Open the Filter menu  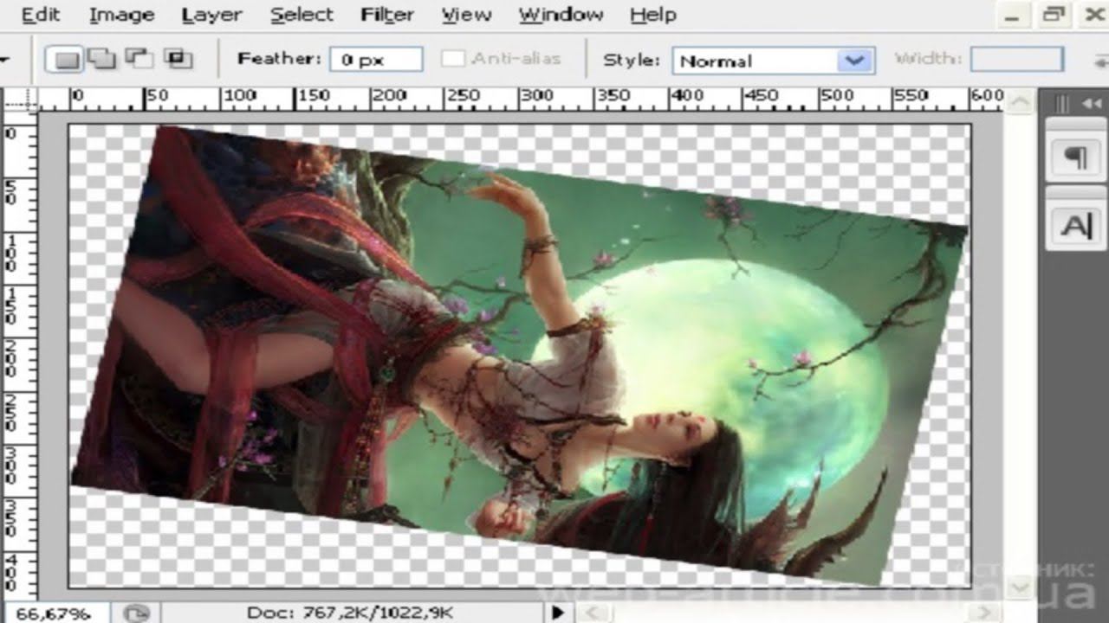[387, 15]
